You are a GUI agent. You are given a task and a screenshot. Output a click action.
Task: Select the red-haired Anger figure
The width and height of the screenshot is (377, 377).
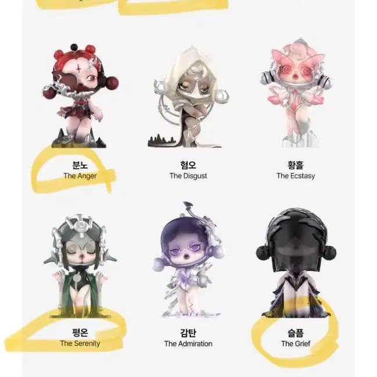80,95
